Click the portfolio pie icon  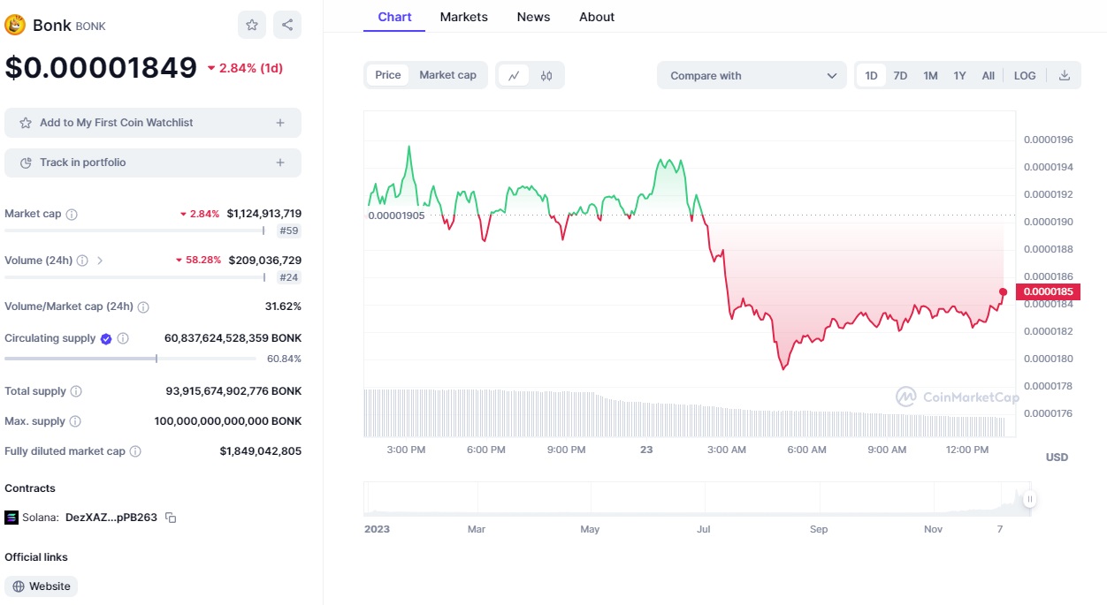[x=26, y=163]
